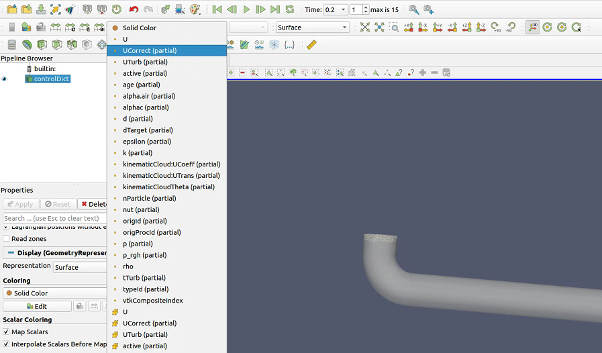Click the ruler measurement icon
Viewport: 602px width, 353px height.
[x=311, y=44]
